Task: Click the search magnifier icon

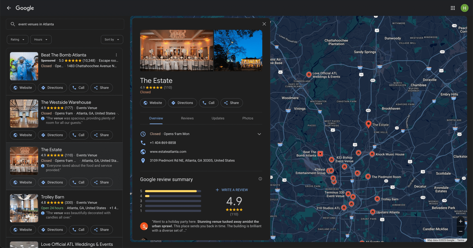Action: point(13,24)
